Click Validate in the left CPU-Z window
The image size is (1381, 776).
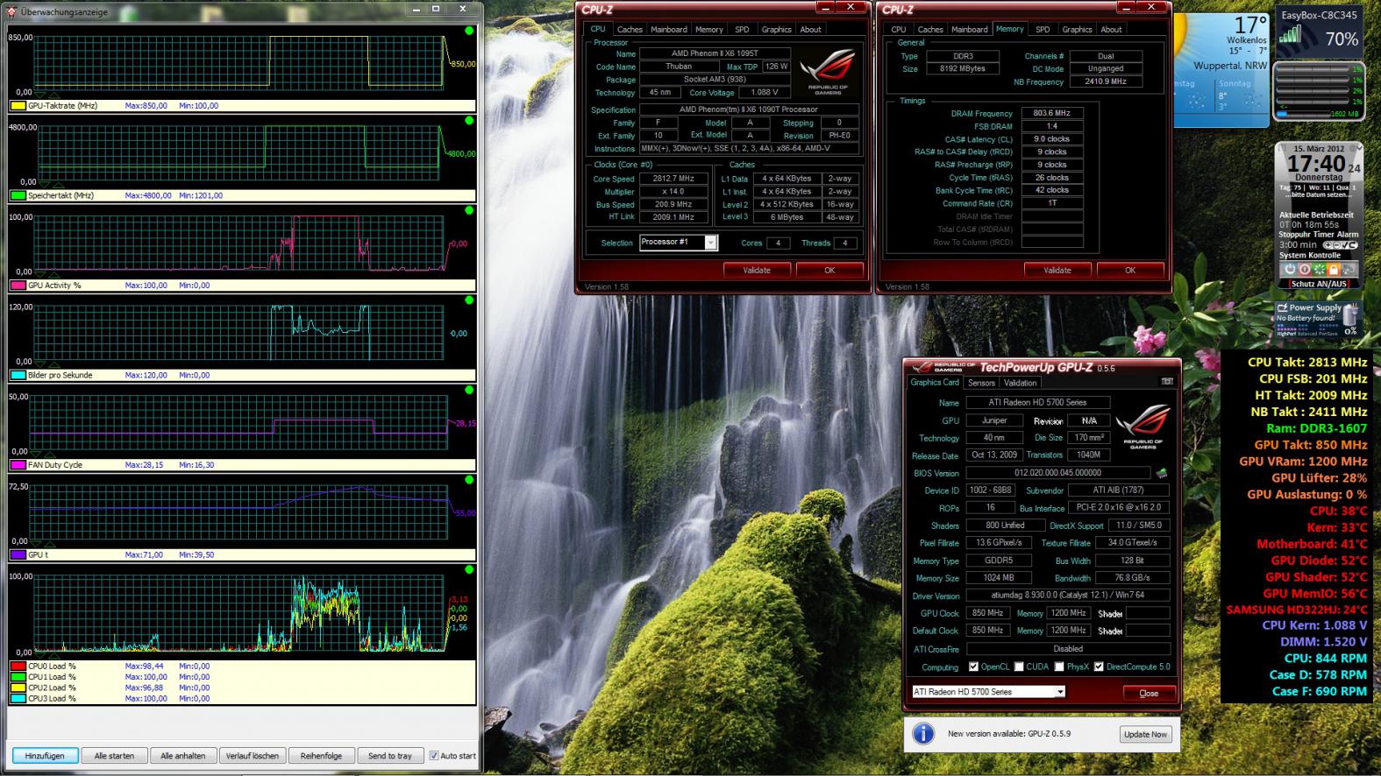(757, 270)
